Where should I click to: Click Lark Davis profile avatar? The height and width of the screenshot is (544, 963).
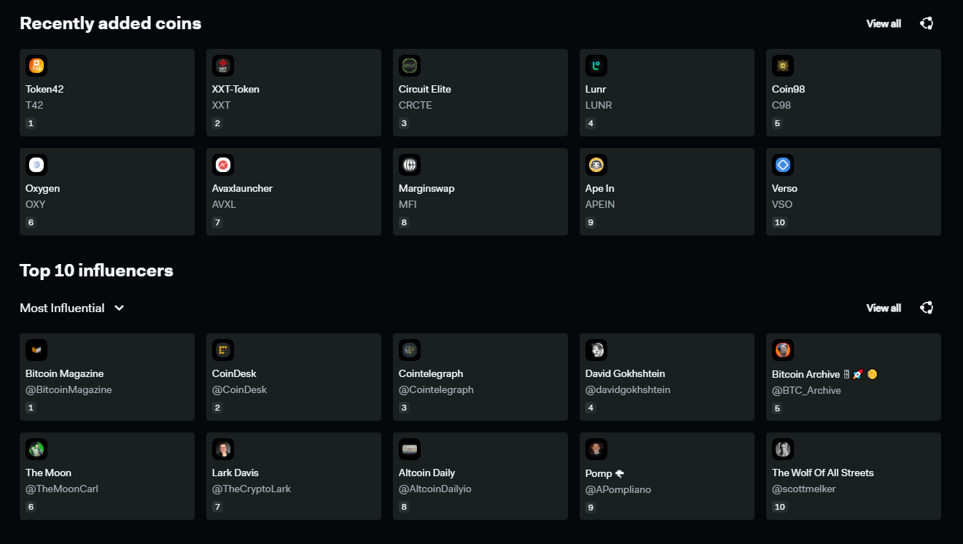click(x=223, y=449)
